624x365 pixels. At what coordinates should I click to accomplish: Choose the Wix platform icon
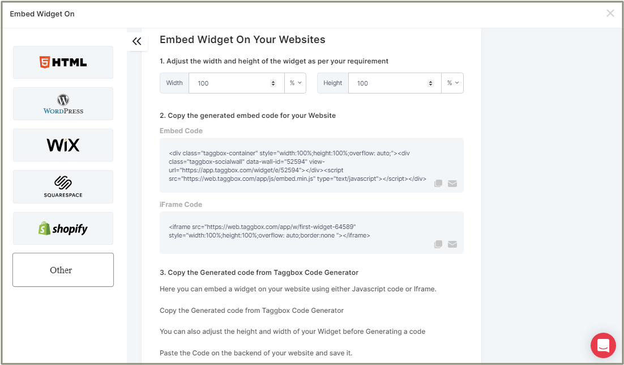(62, 145)
